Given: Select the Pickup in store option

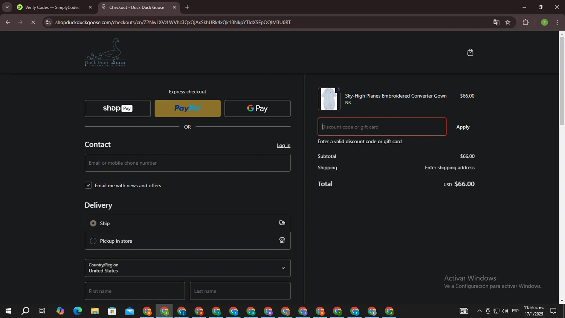Looking at the screenshot, I should coord(93,241).
